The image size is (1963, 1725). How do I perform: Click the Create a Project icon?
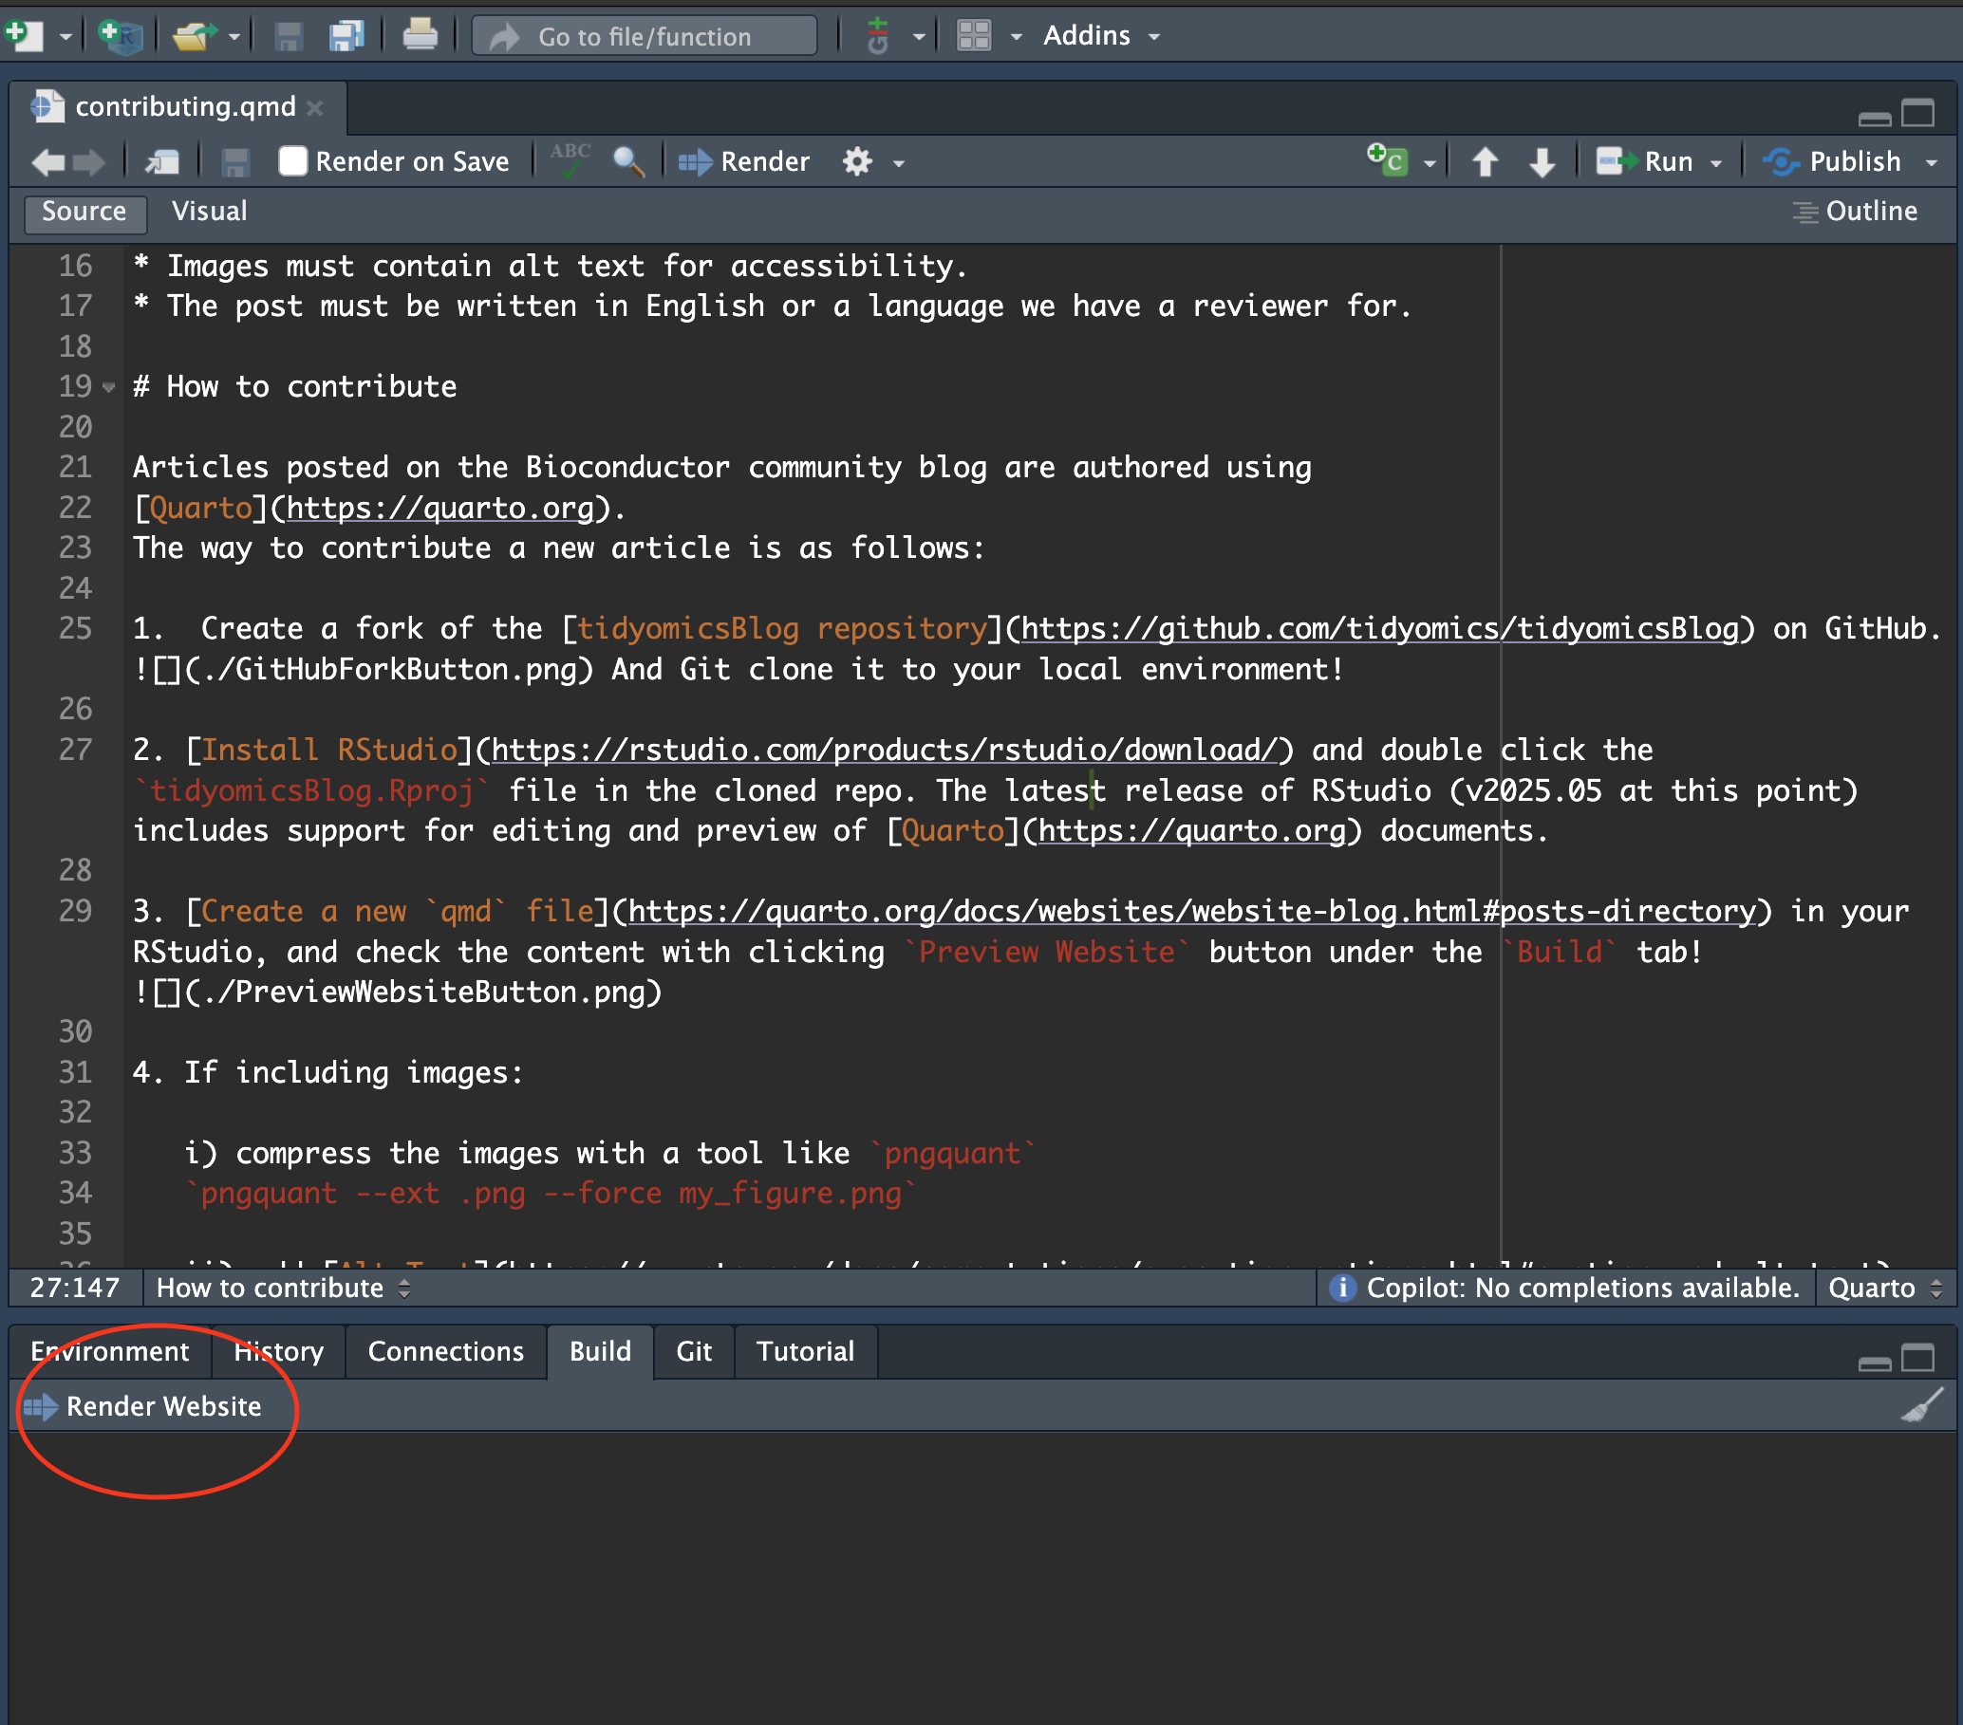click(x=121, y=35)
